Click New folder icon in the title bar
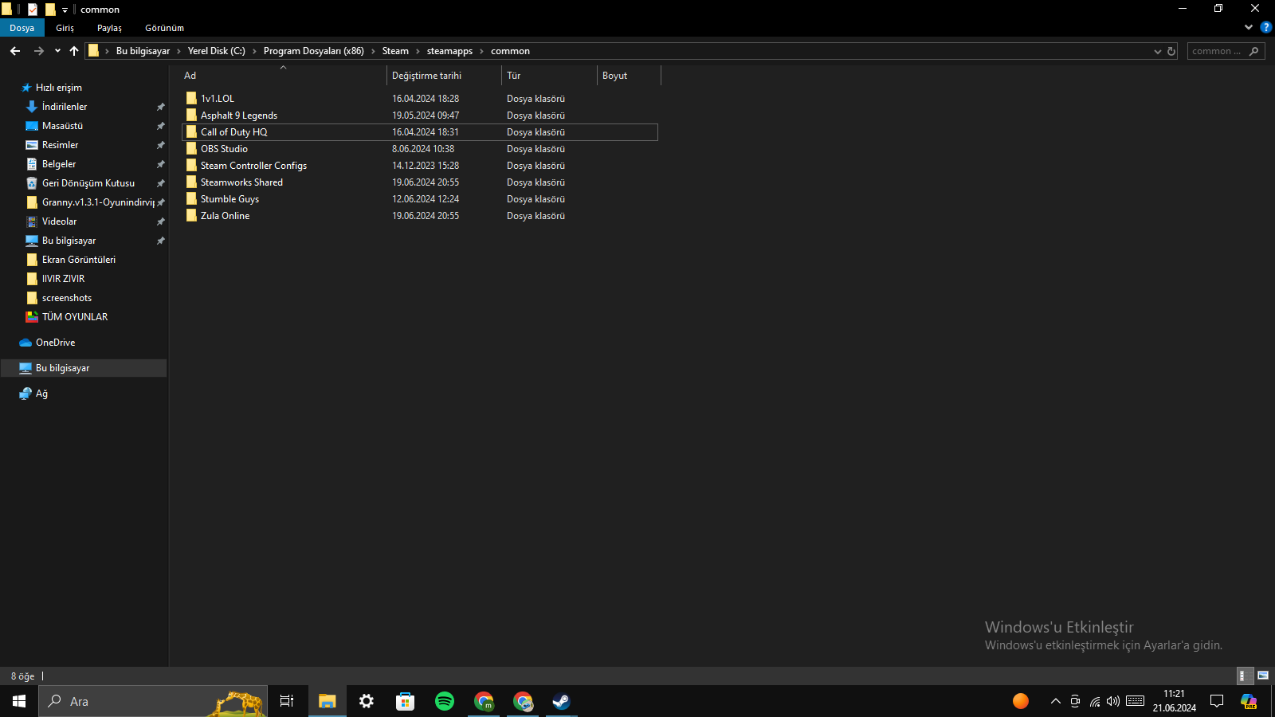This screenshot has height=717, width=1275. coord(50,10)
